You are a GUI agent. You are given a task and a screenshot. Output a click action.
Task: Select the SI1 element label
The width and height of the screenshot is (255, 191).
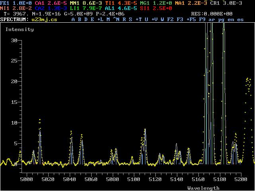tap(145, 8)
